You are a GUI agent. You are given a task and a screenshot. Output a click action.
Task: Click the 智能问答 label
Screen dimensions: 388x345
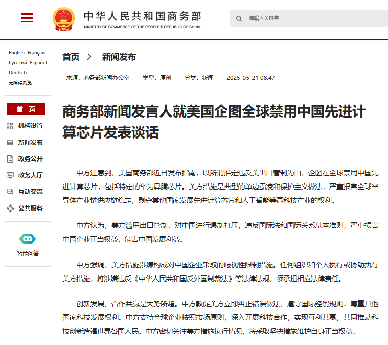(28, 254)
